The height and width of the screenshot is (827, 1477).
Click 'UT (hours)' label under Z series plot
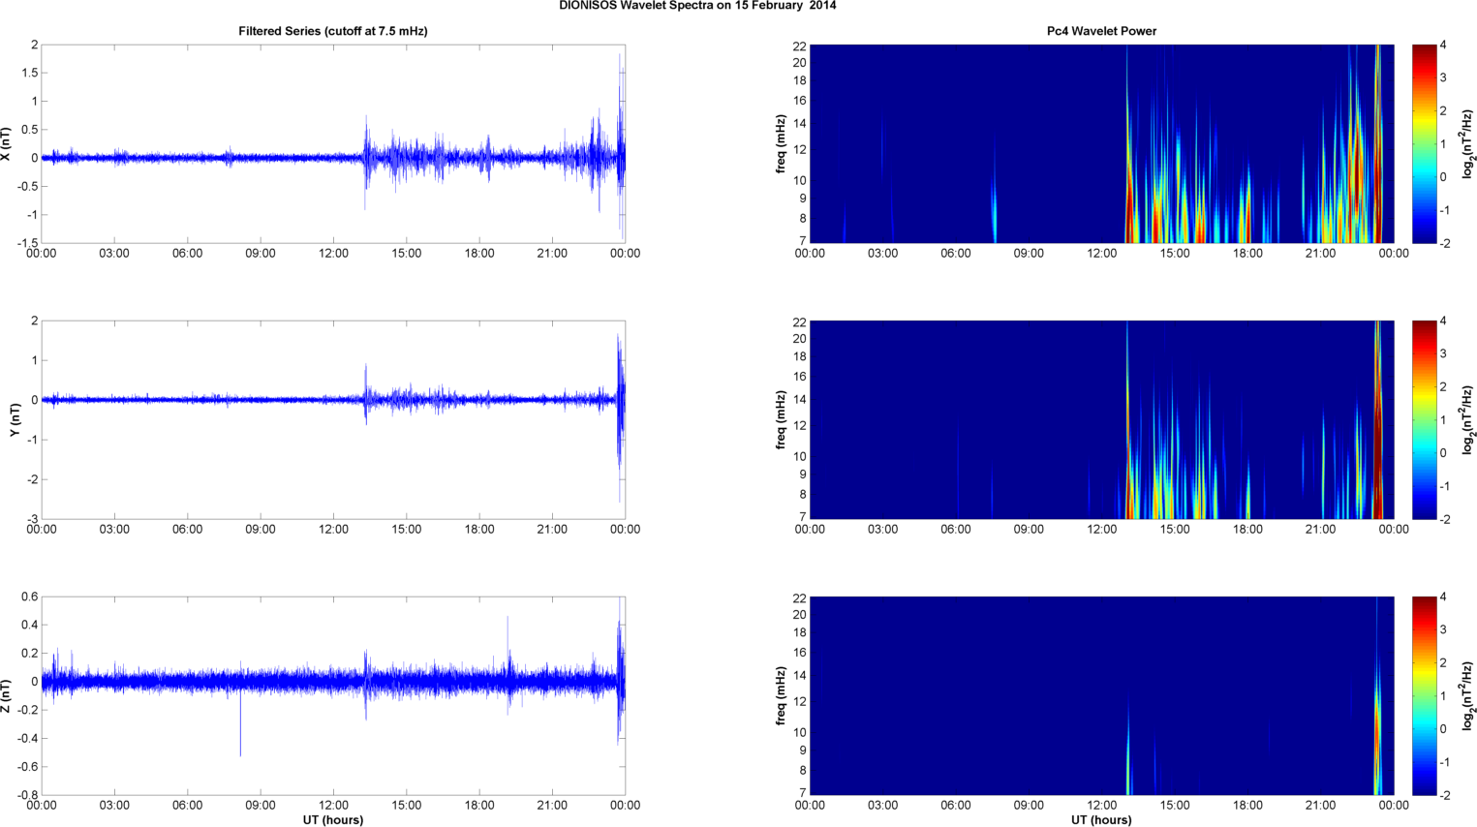(x=333, y=819)
